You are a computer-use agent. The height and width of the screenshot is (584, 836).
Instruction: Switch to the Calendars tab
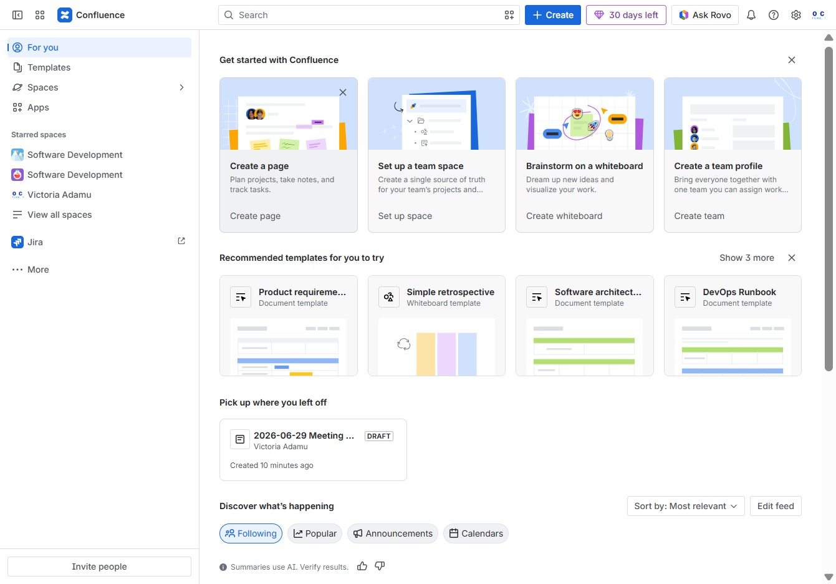coord(476,533)
